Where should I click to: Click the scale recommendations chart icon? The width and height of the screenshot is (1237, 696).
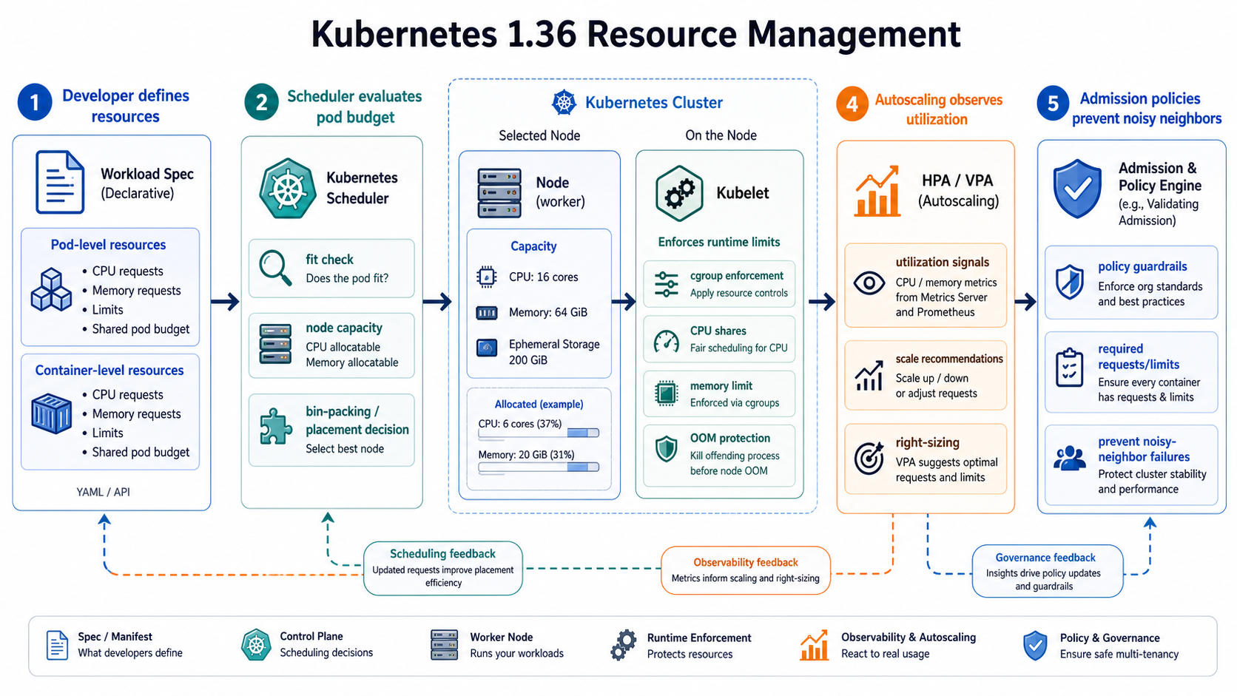(x=869, y=376)
